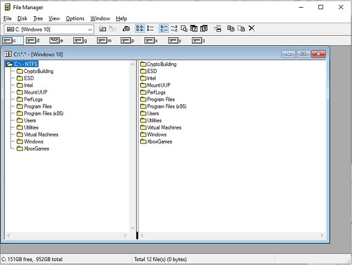Toggle the All File Details view button
Image resolution: width=352 pixels, height=266 pixels.
(150, 29)
